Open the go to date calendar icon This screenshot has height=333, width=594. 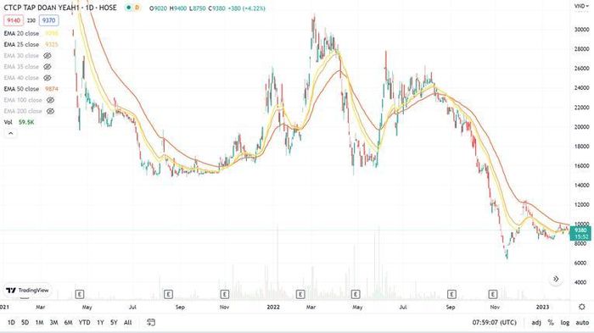click(151, 322)
